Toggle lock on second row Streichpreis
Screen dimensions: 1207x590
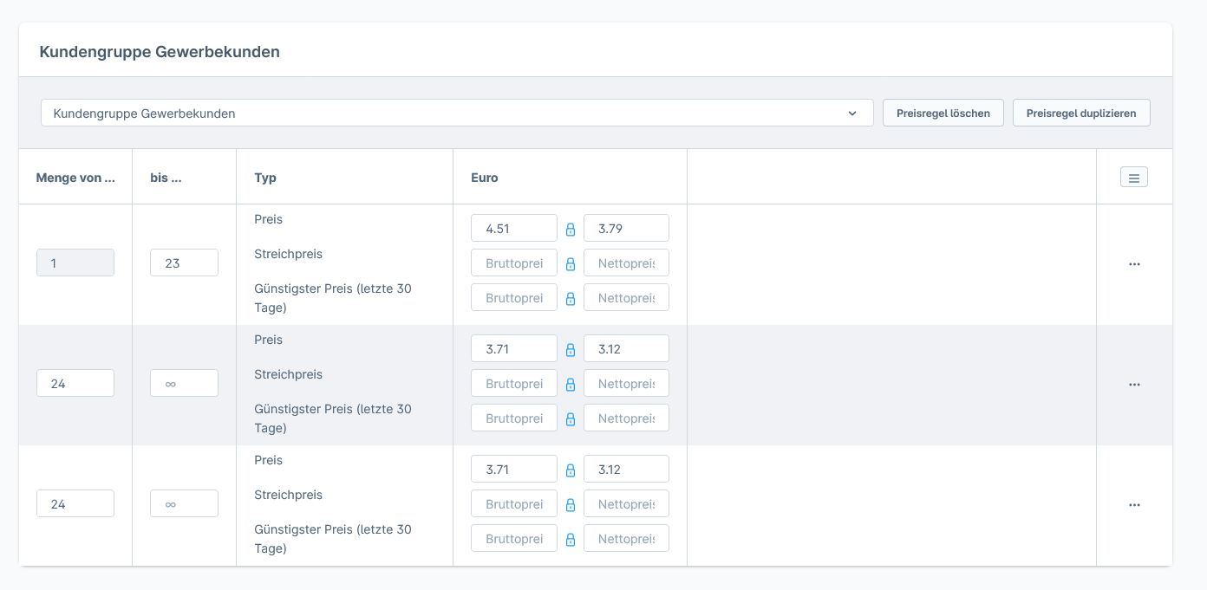[x=571, y=385]
